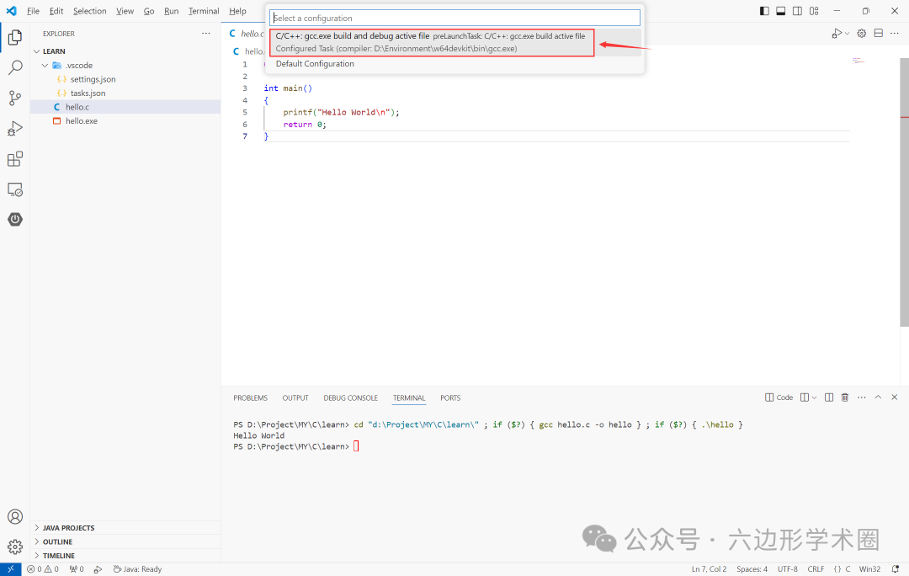Switch to the DEBUG CONSOLE tab
Image resolution: width=909 pixels, height=576 pixels.
[x=350, y=397]
